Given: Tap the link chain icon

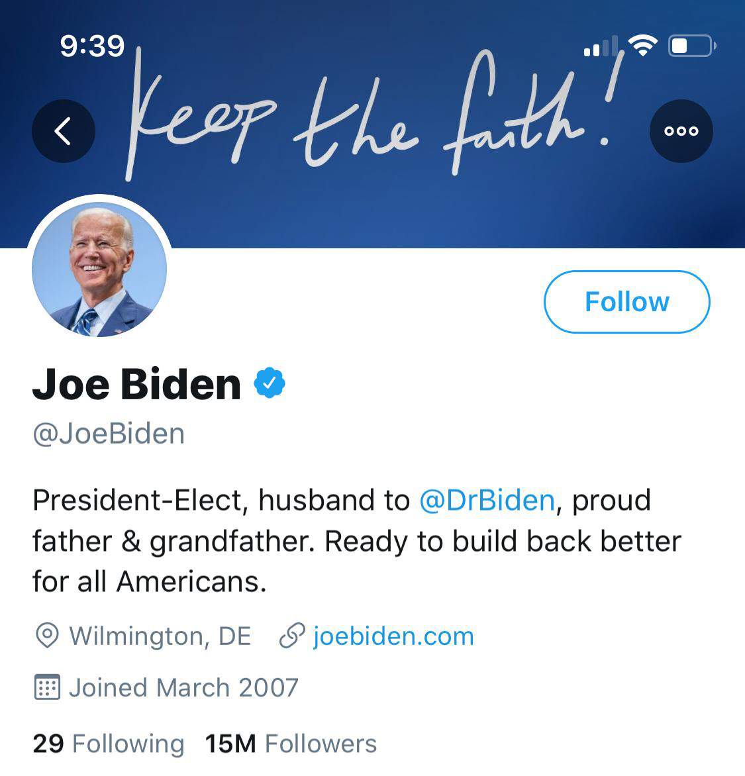Looking at the screenshot, I should click(292, 636).
